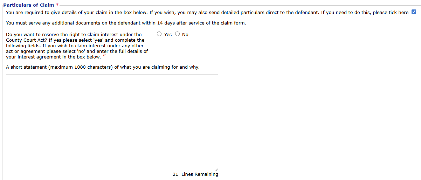Click the 'Yes' label text
This screenshot has width=421, height=180.
168,35
